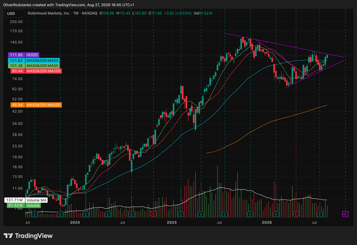Image resolution: width=357 pixels, height=245 pixels.
Task: Click the green 101.38 MA50 label
Action: (33, 66)
